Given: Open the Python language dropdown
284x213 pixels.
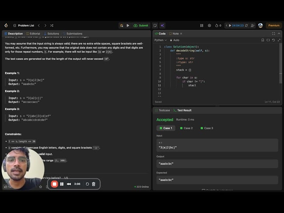Looking at the screenshot, I should point(161,40).
